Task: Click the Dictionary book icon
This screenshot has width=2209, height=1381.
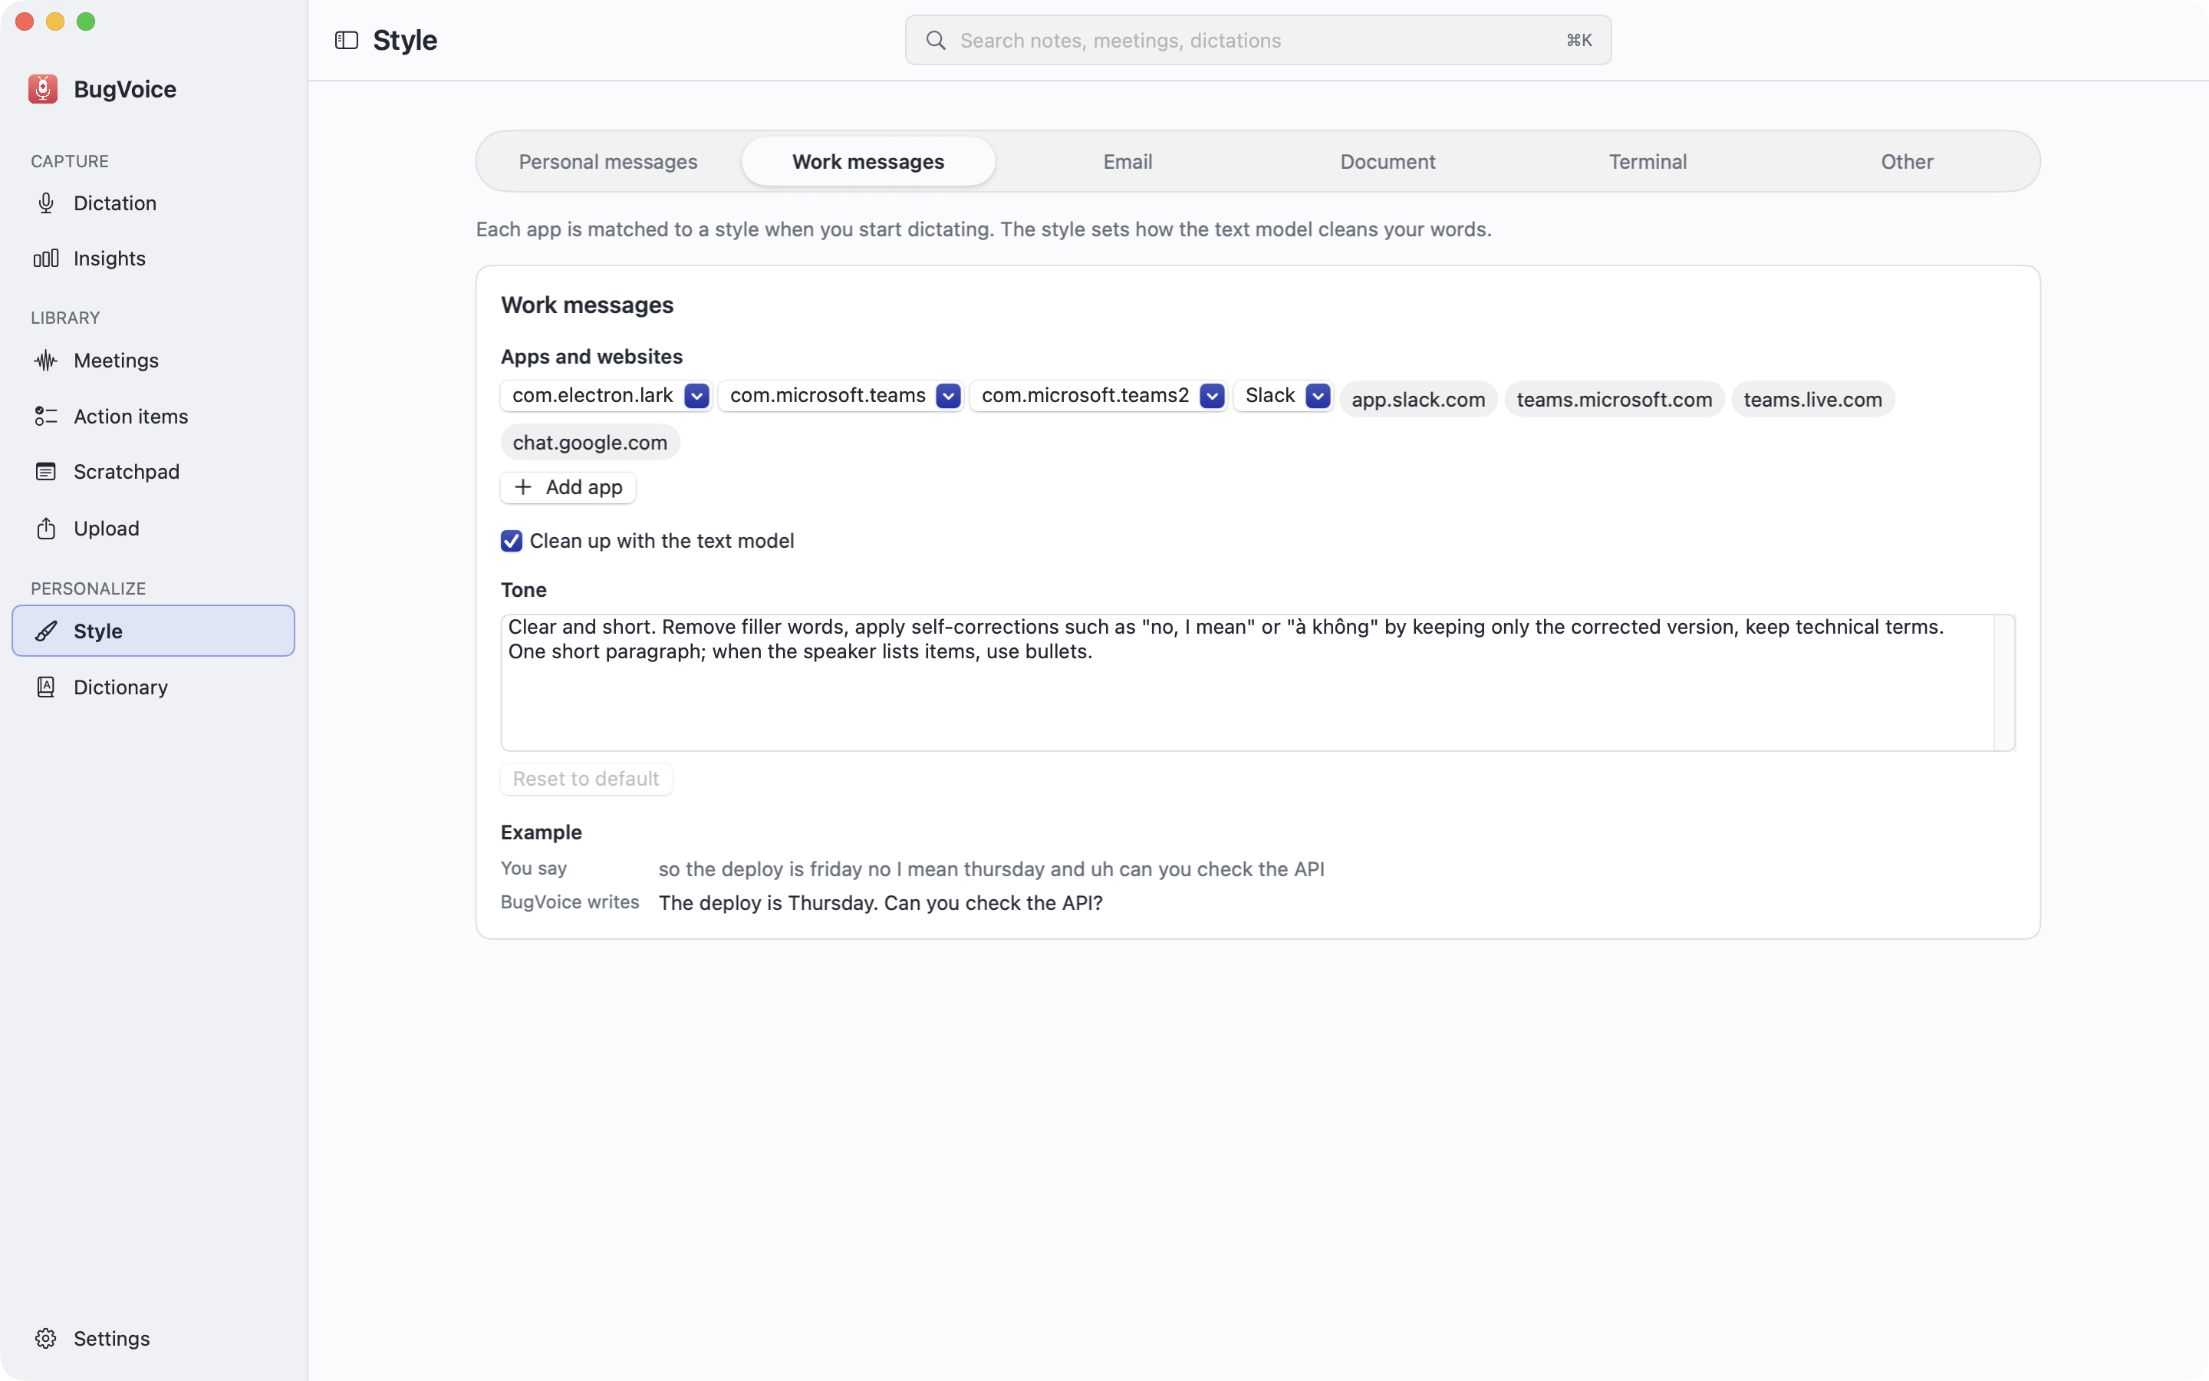Action: click(46, 687)
